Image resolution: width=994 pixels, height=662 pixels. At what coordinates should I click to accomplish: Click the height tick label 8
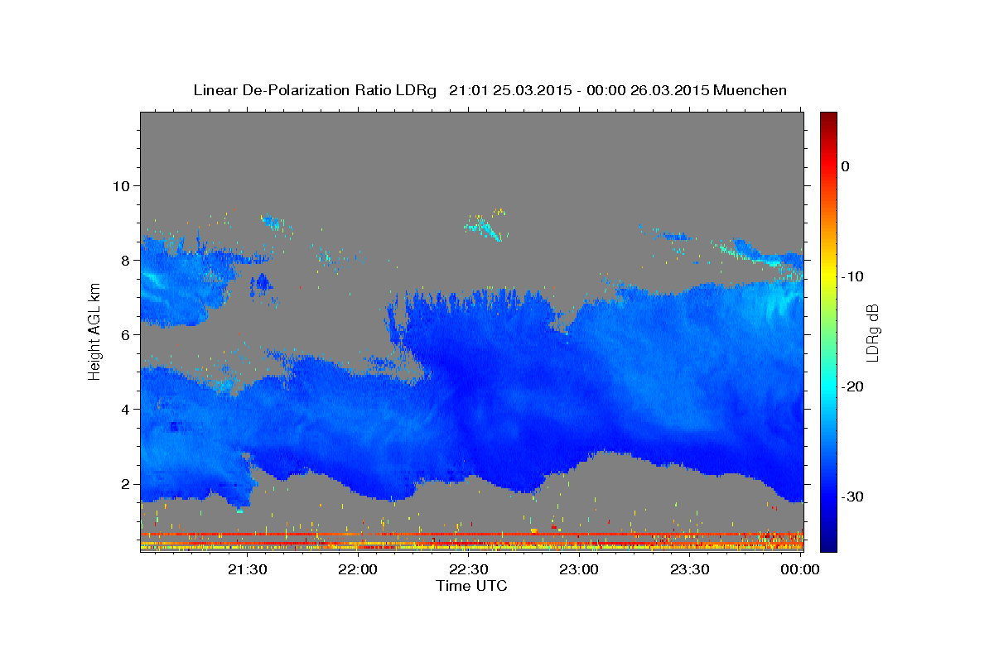126,260
